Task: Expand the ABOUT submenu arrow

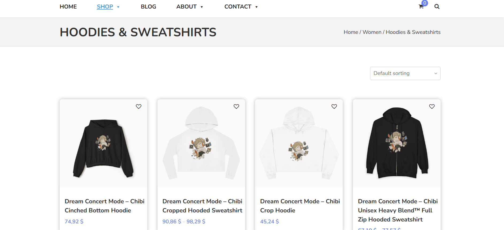Action: tap(202, 7)
